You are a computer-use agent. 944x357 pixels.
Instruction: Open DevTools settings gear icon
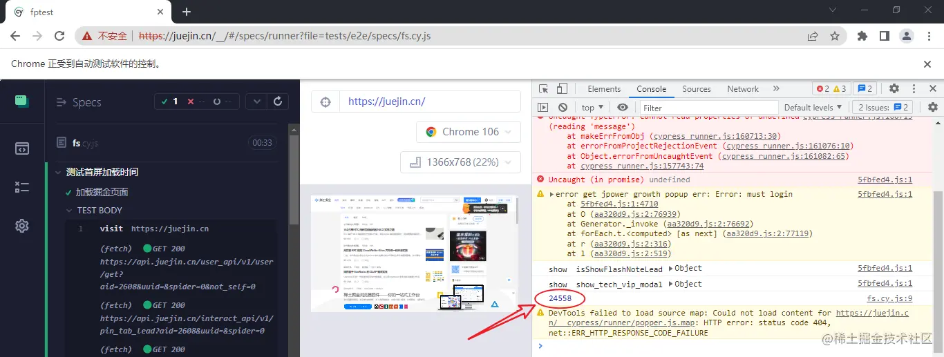[894, 88]
